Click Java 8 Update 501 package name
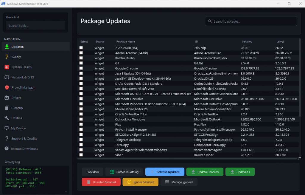The width and height of the screenshot is (305, 195). pos(133,73)
